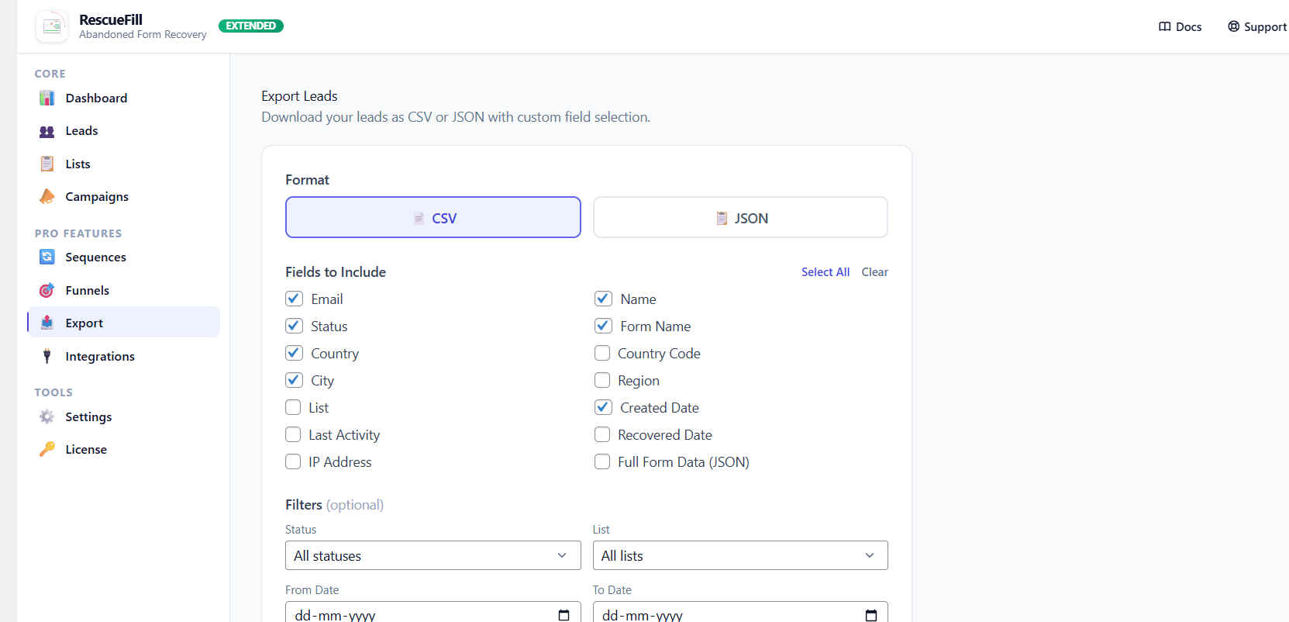Viewport: 1289px width, 622px height.
Task: Click the Integrations plug icon
Action: click(x=47, y=356)
